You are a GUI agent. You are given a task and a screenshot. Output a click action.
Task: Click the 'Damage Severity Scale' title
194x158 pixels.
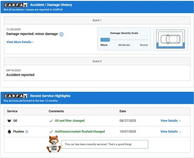pyautogui.click(x=124, y=33)
